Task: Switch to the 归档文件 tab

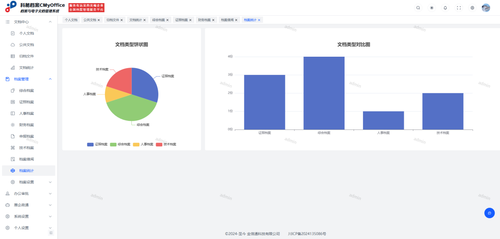Action: coord(112,20)
